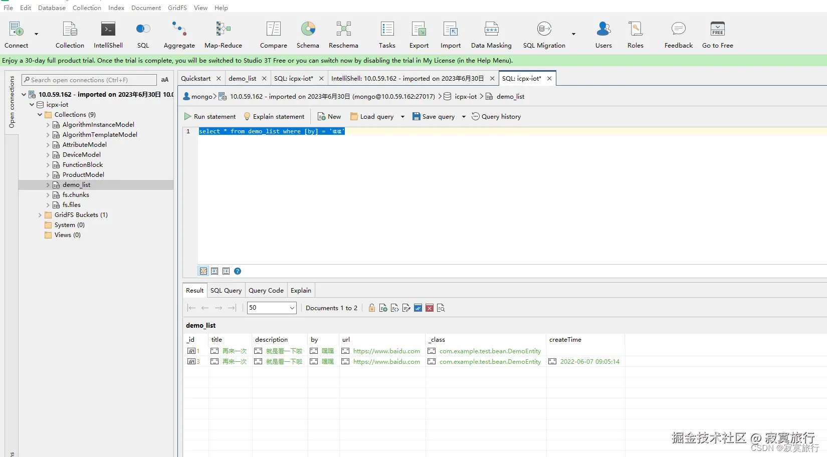Click Explain statement
827x457 pixels.
[x=274, y=117]
